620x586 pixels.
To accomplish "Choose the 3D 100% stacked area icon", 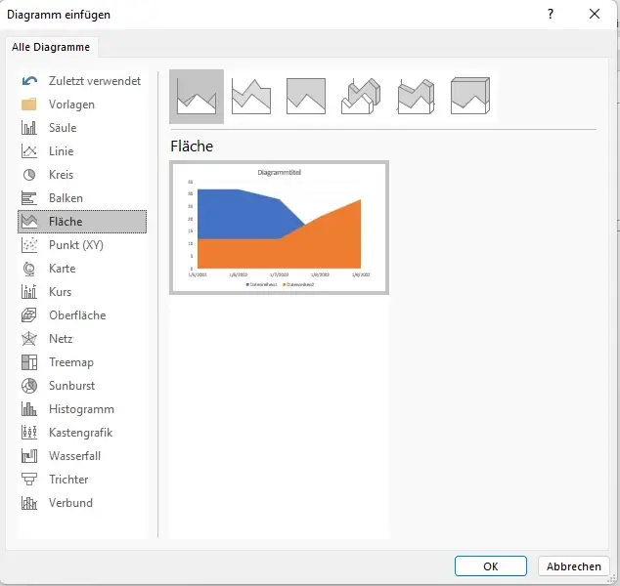I will click(470, 96).
